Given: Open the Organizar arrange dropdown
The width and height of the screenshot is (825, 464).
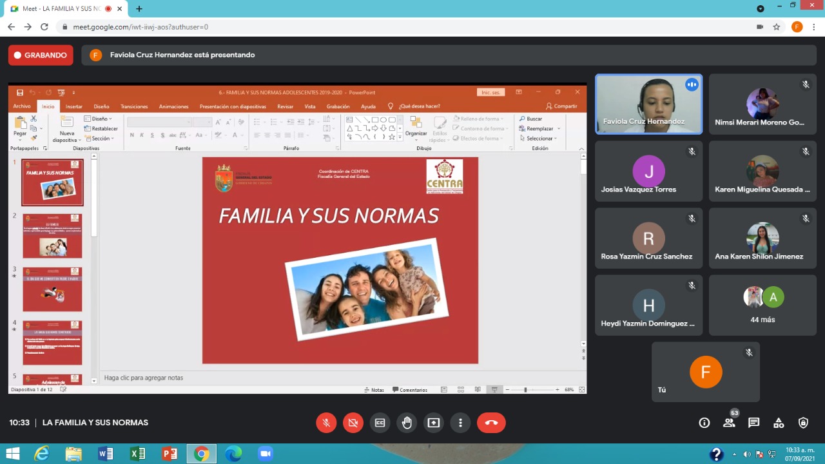Looking at the screenshot, I should [x=416, y=128].
